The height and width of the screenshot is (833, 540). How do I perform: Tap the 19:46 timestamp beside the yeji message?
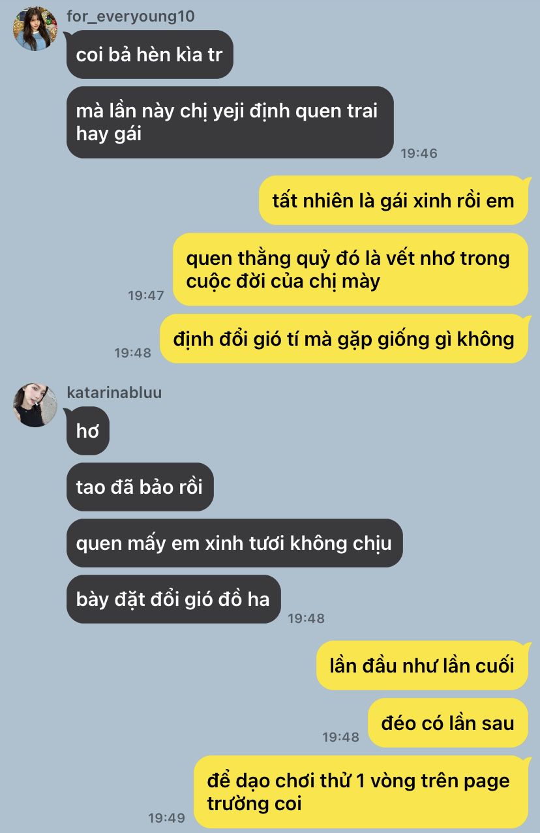419,154
